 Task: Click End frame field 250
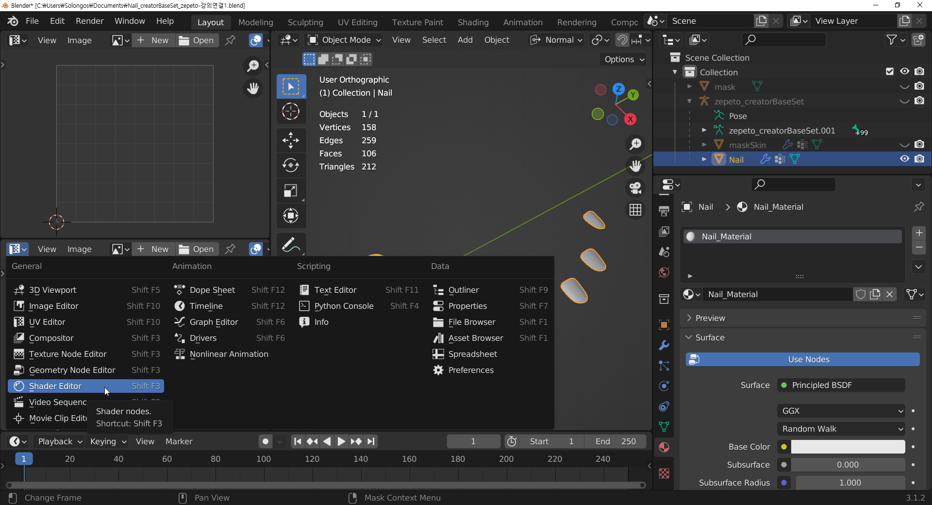(616, 441)
